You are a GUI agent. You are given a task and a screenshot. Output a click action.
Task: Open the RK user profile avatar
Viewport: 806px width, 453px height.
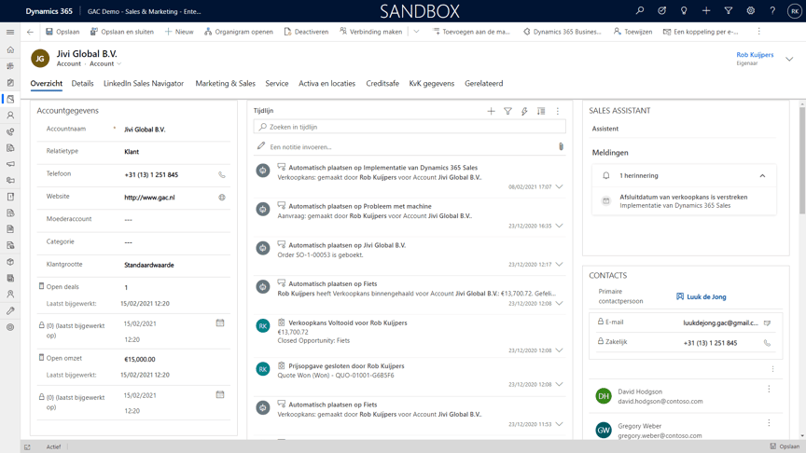(x=794, y=11)
